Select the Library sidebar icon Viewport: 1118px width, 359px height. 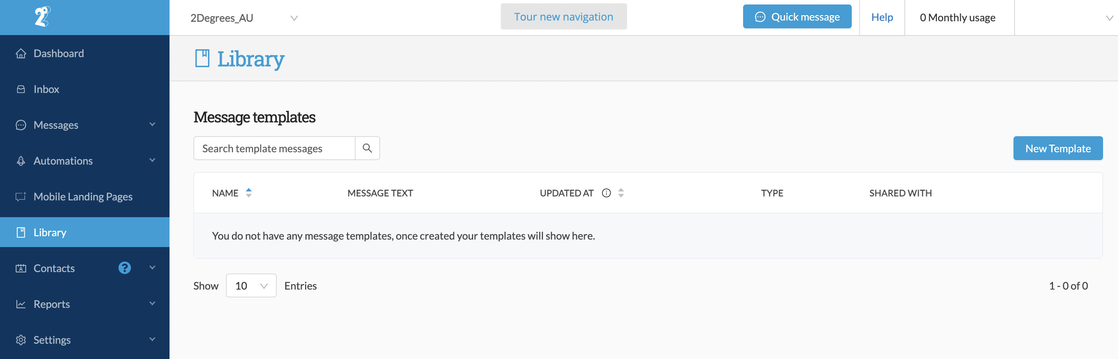pos(21,232)
